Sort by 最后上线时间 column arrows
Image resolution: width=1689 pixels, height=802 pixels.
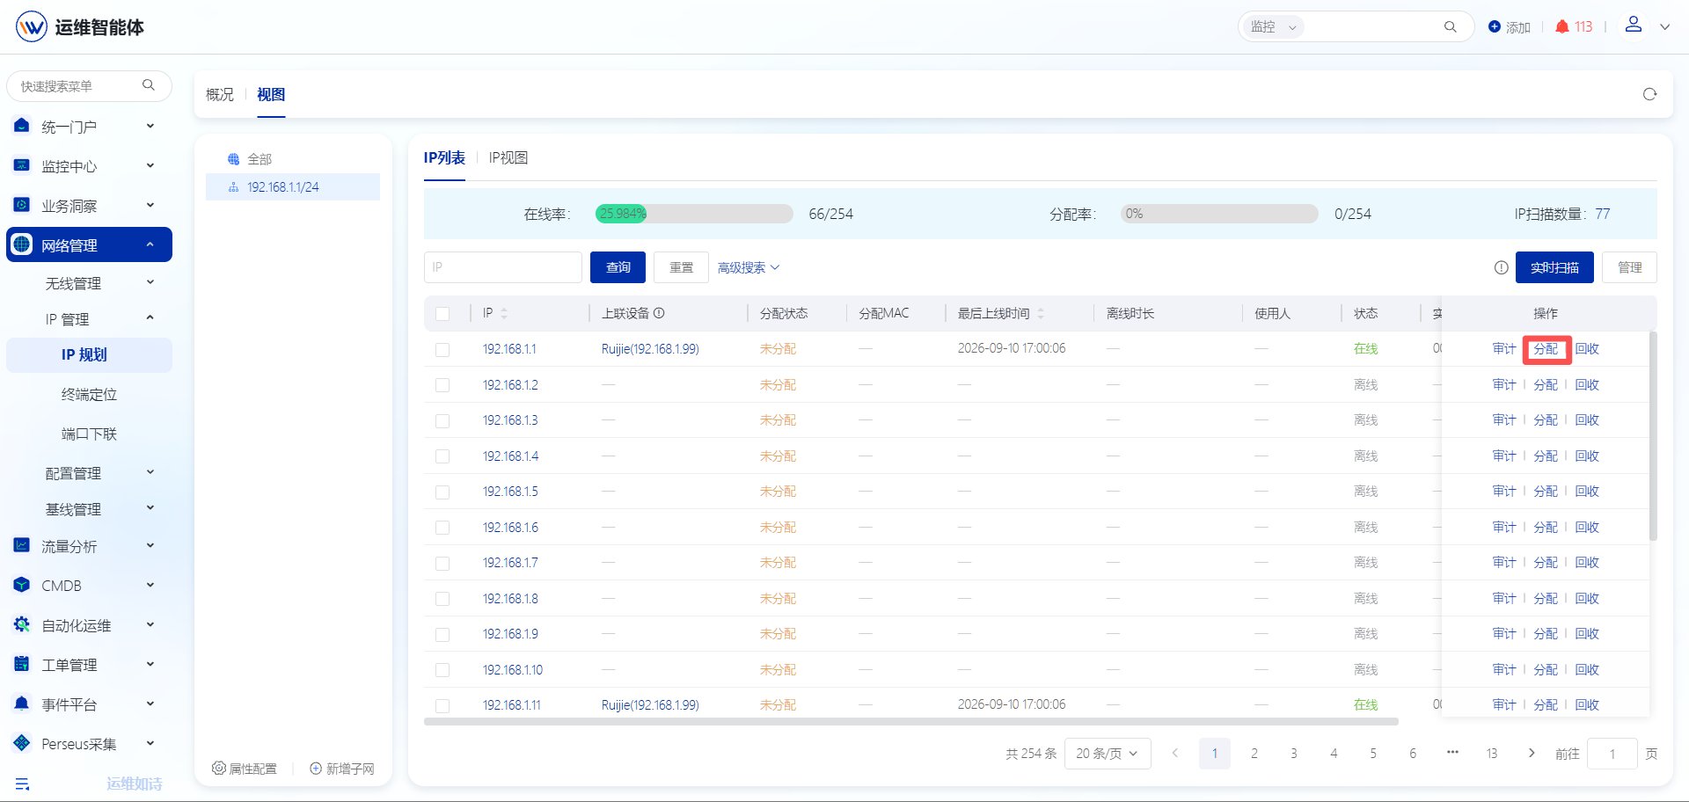[x=1041, y=313]
